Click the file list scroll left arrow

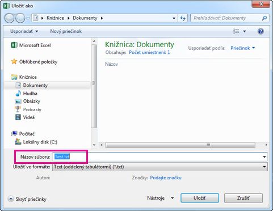(102, 145)
